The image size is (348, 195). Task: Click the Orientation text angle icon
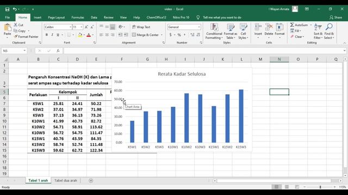121,27
